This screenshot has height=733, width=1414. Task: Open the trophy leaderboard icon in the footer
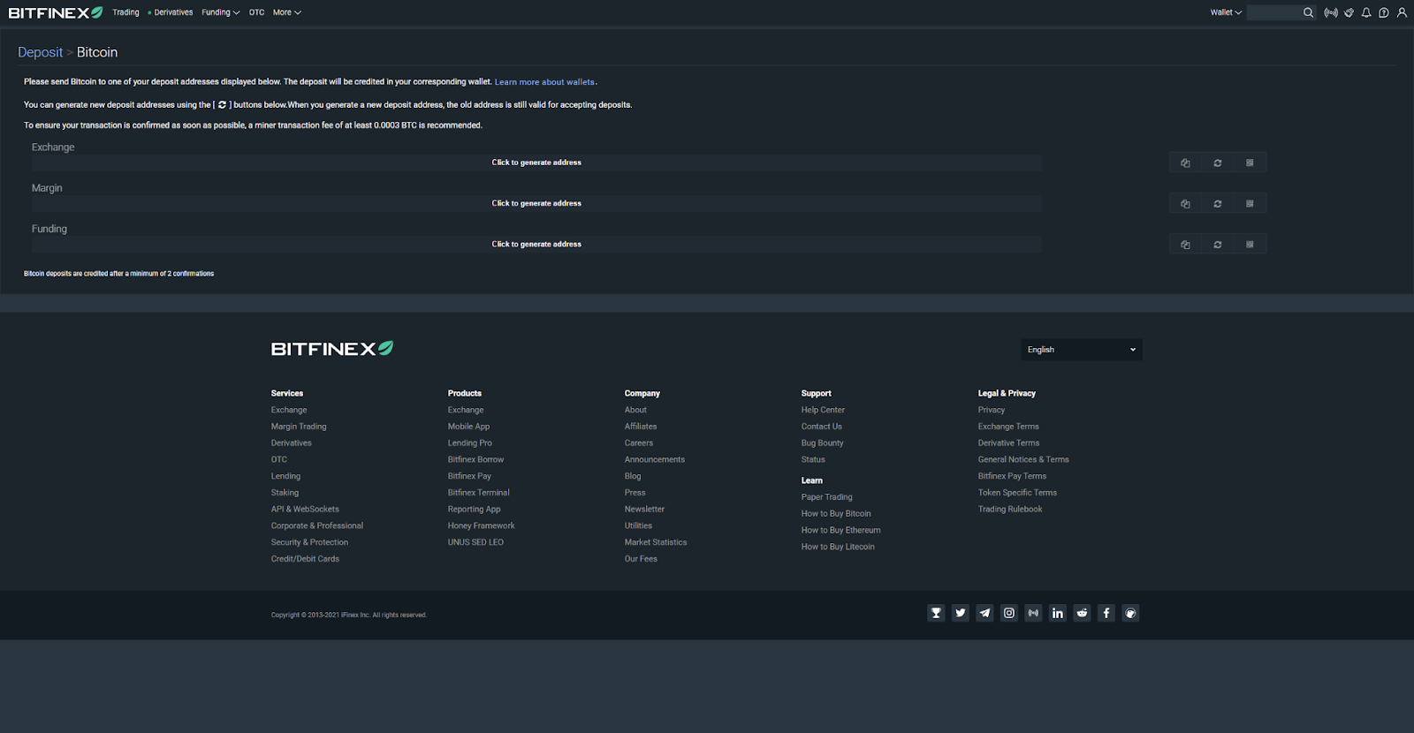click(x=936, y=613)
